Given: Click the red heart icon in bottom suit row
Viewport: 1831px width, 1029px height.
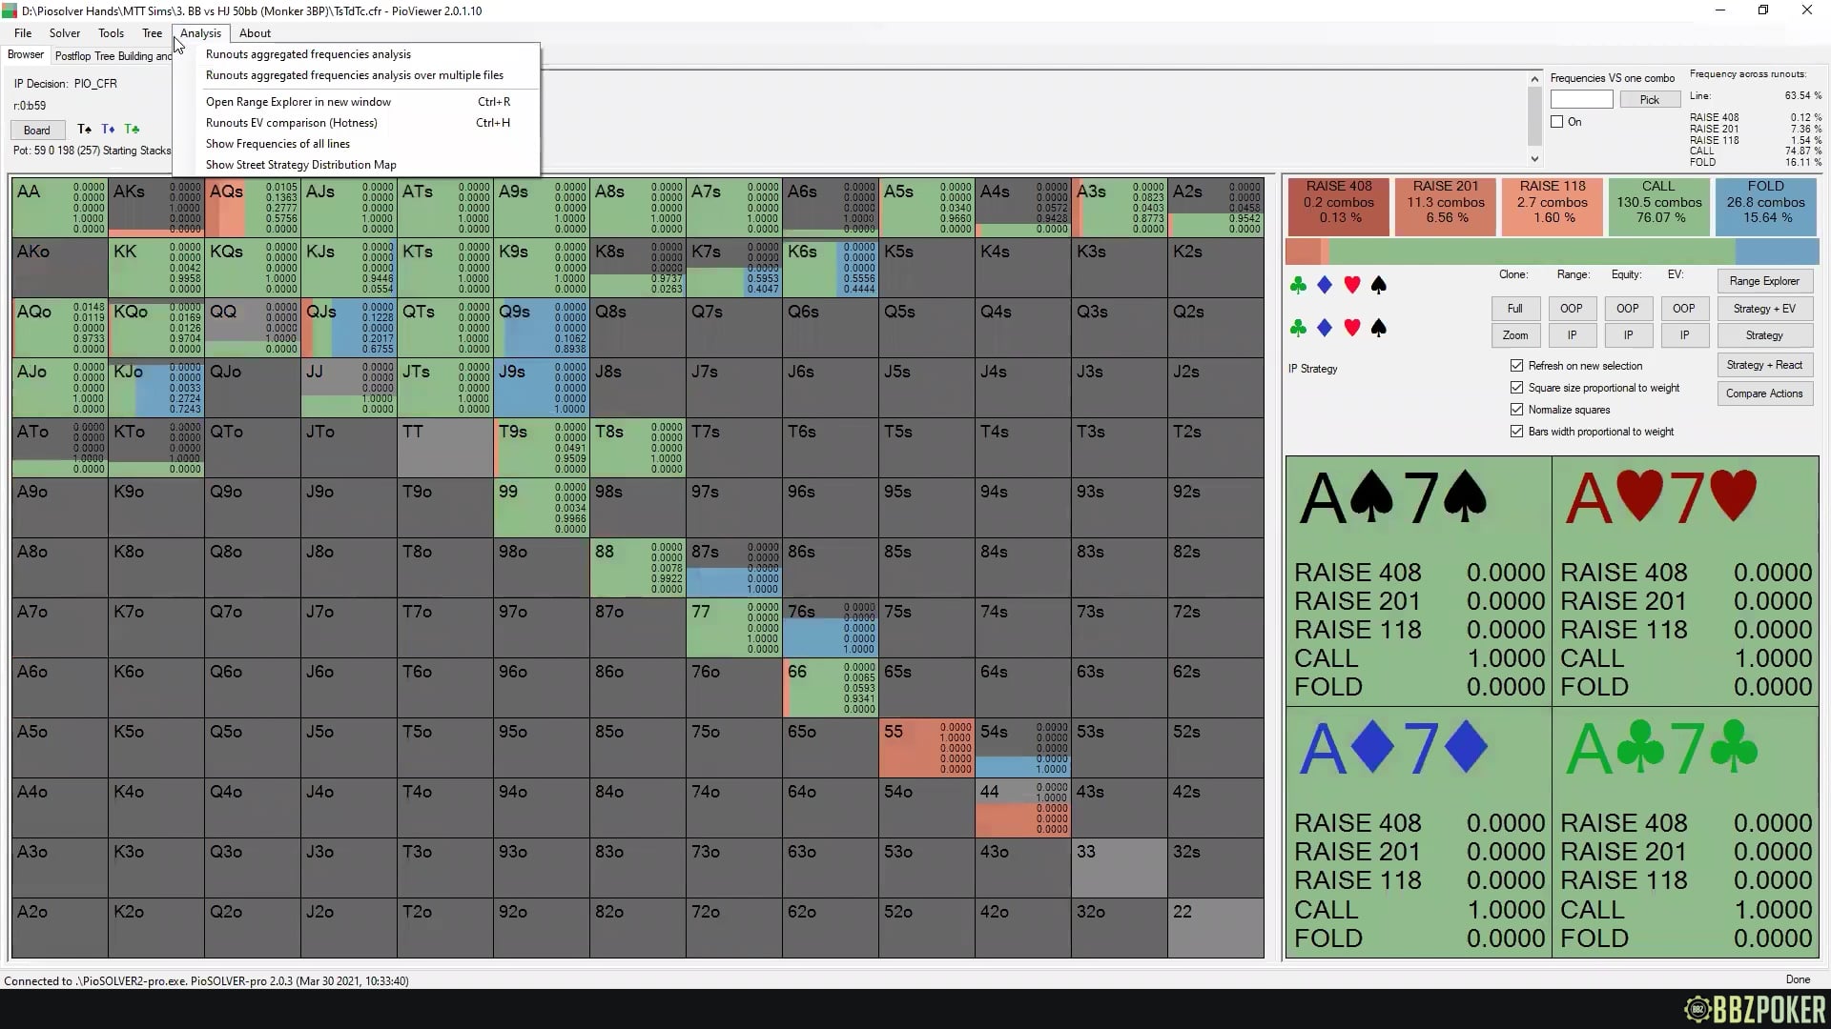Looking at the screenshot, I should click(x=1351, y=328).
